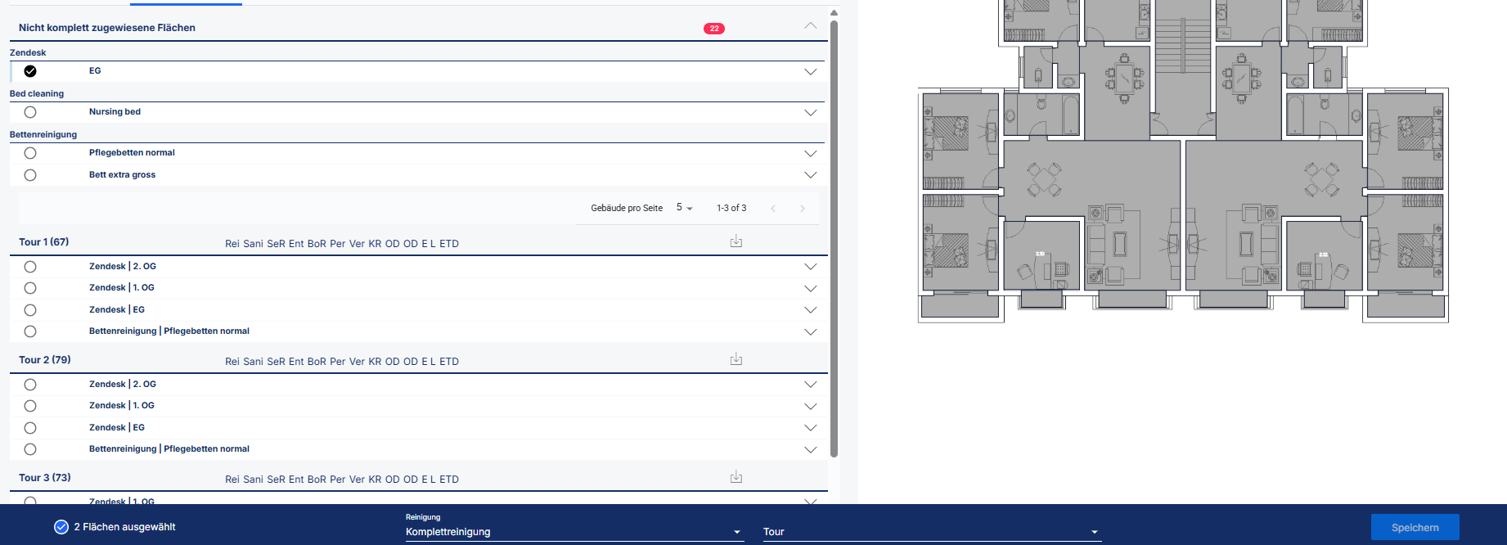
Task: Select the Bett extra gross radio button
Action: coord(30,175)
